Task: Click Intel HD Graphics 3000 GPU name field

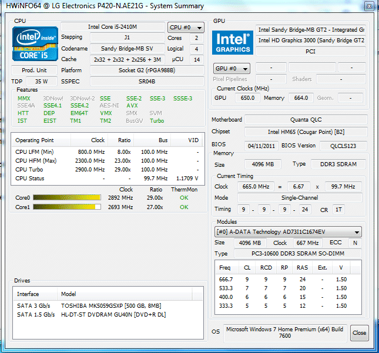Action: click(x=311, y=41)
